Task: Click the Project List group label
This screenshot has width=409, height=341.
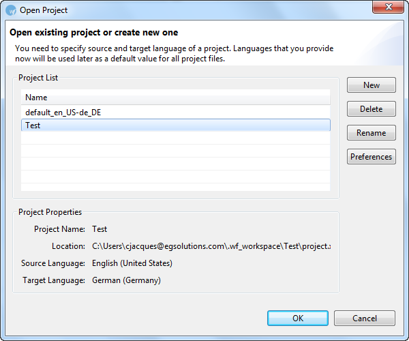Action: 38,78
